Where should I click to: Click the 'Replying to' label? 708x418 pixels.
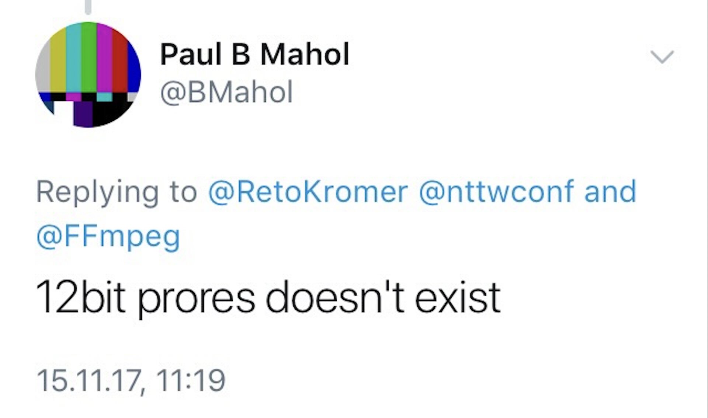click(117, 193)
